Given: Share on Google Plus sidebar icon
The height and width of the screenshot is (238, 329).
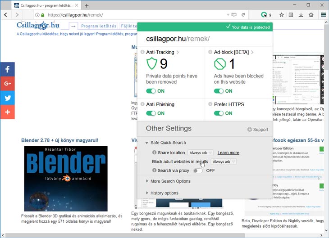Looking at the screenshot, I should [x=7, y=83].
